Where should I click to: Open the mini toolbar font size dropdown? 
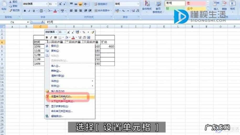65,32
